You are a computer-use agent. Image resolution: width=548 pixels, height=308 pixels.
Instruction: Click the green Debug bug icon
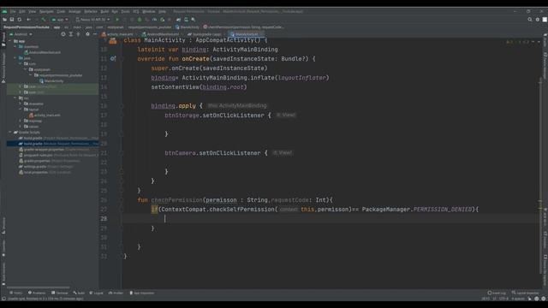coord(140,20)
